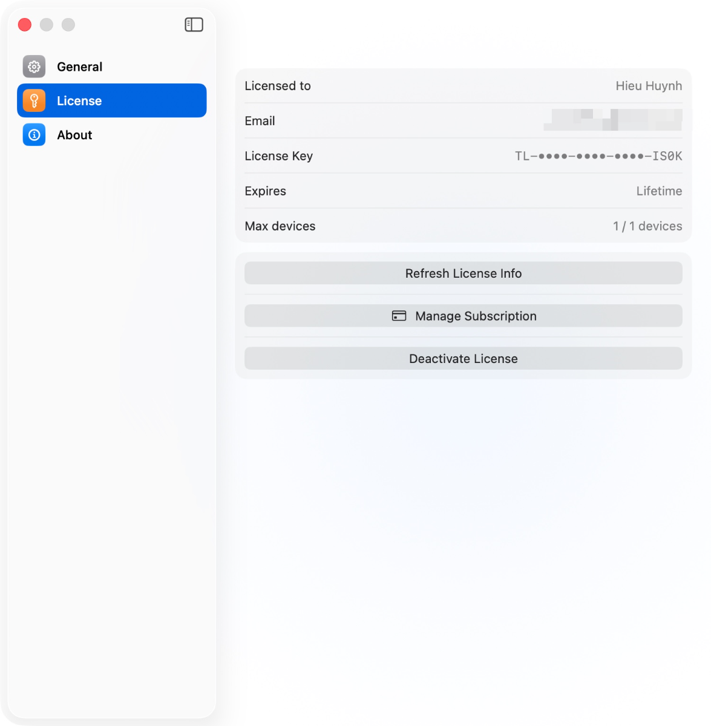Click the blurred email value
Viewport: 711px width, 726px height.
point(613,120)
